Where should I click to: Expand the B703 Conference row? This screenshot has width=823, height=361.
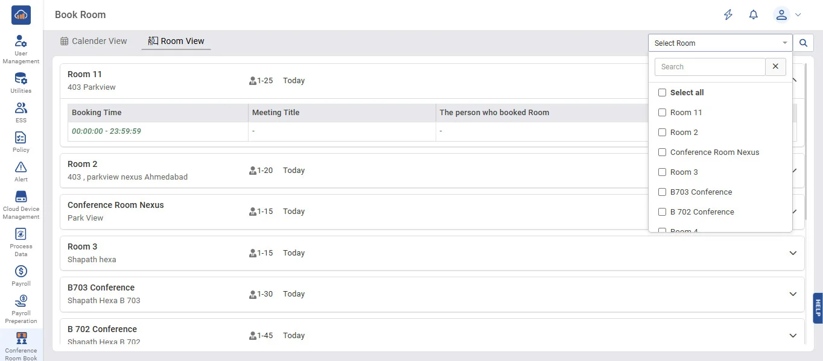click(x=793, y=294)
